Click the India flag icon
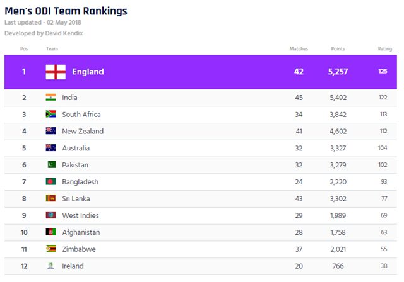The height and width of the screenshot is (282, 404). click(50, 98)
